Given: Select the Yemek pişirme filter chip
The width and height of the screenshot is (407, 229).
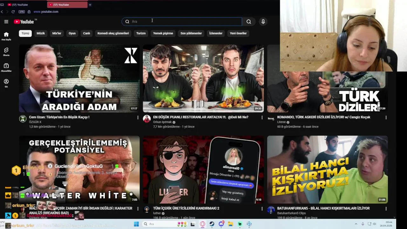Looking at the screenshot, I should pyautogui.click(x=163, y=33).
